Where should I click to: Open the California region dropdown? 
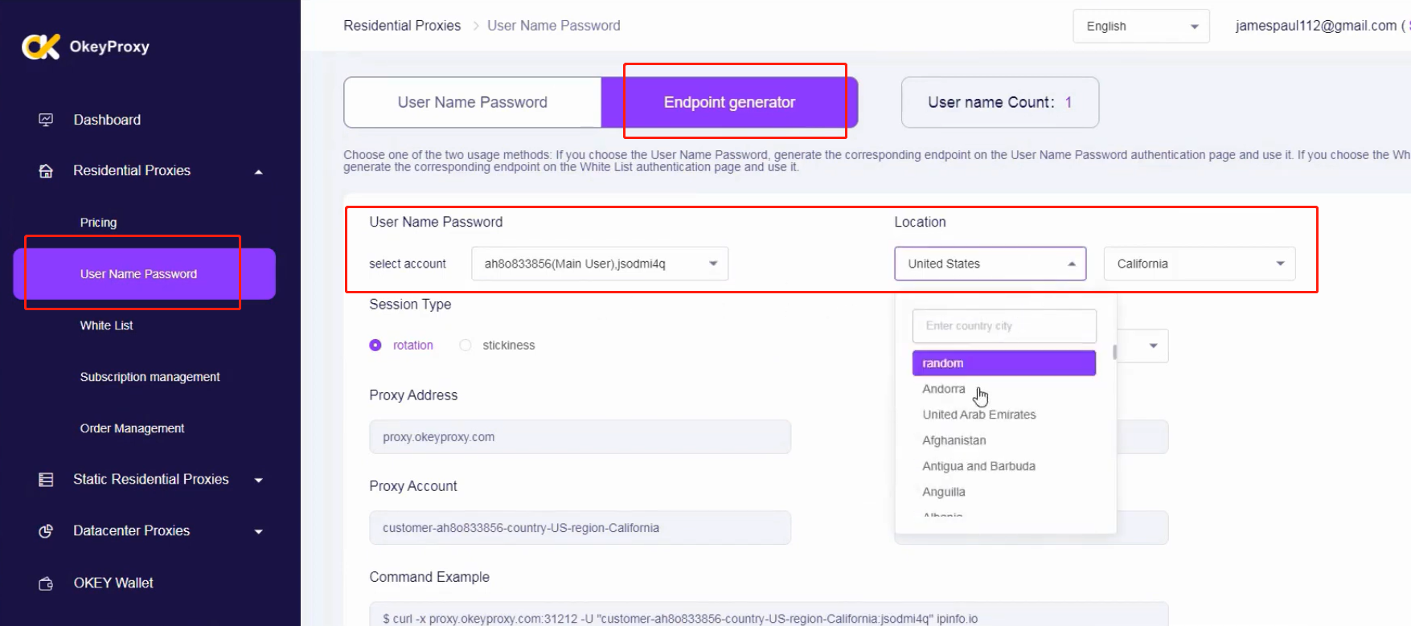click(x=1199, y=264)
